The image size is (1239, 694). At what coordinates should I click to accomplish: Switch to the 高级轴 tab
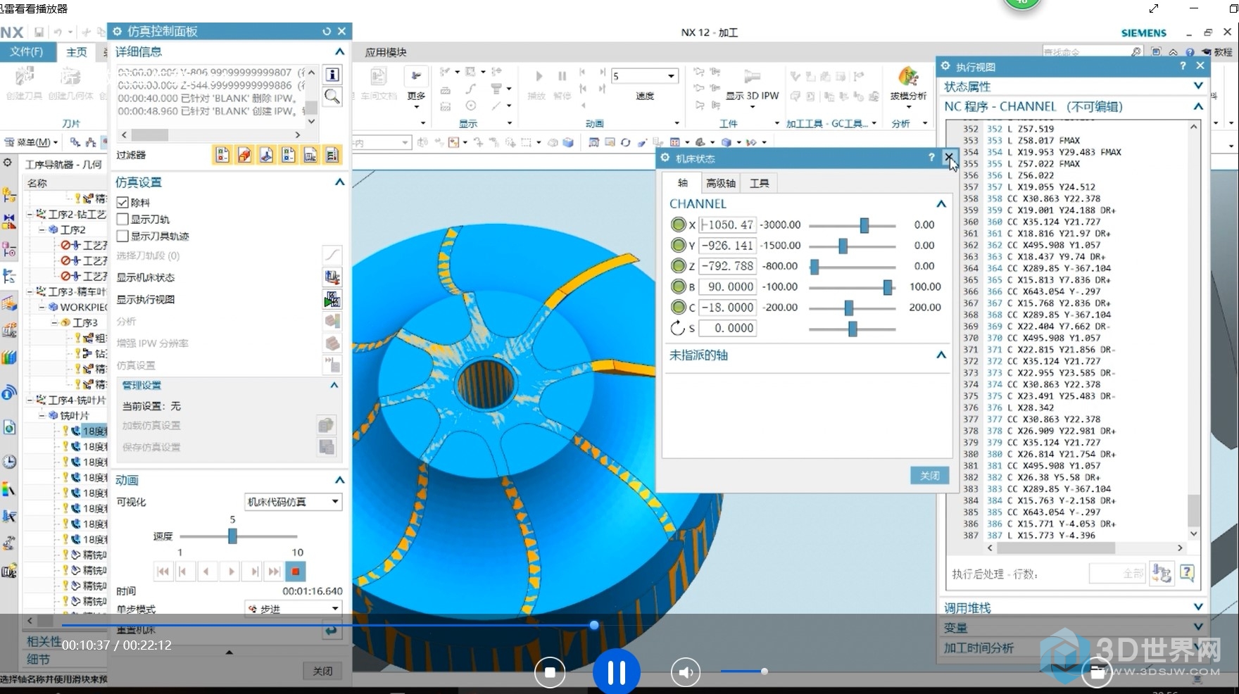(x=721, y=183)
